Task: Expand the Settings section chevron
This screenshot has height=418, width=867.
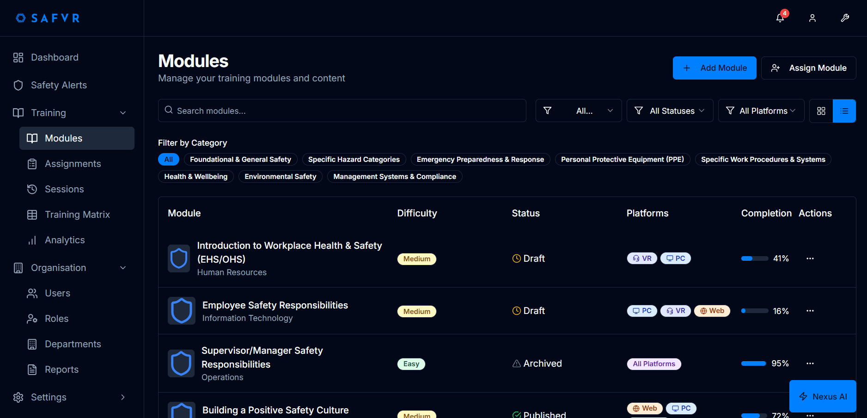Action: [x=123, y=397]
